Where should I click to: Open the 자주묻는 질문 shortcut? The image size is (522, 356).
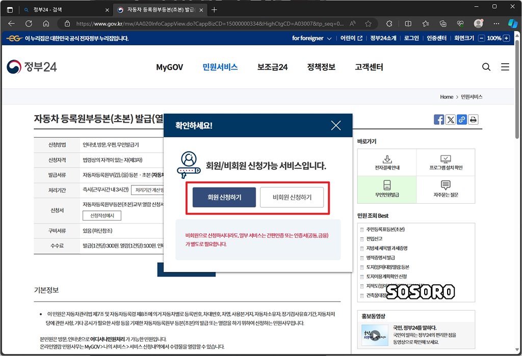pos(446,189)
